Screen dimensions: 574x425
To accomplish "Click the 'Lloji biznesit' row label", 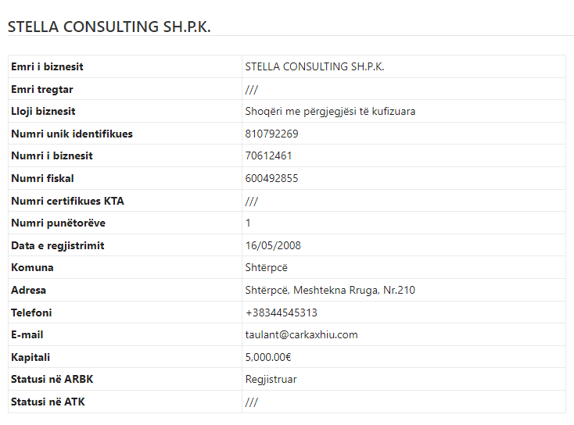I will (43, 111).
